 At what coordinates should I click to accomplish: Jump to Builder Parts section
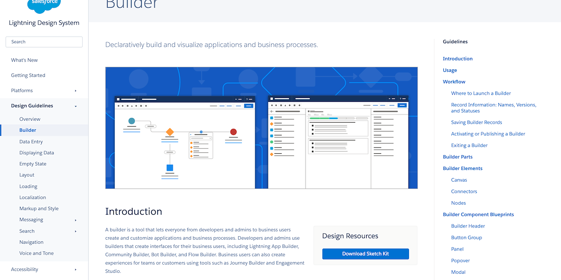(457, 157)
